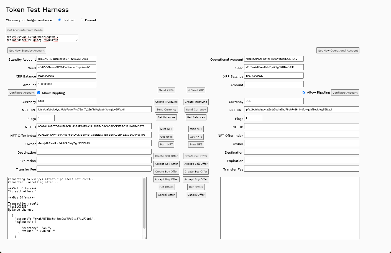
Task: Click the < Send XRP button
Action: coord(196,90)
